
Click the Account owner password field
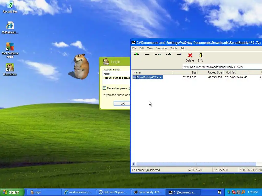116,82
